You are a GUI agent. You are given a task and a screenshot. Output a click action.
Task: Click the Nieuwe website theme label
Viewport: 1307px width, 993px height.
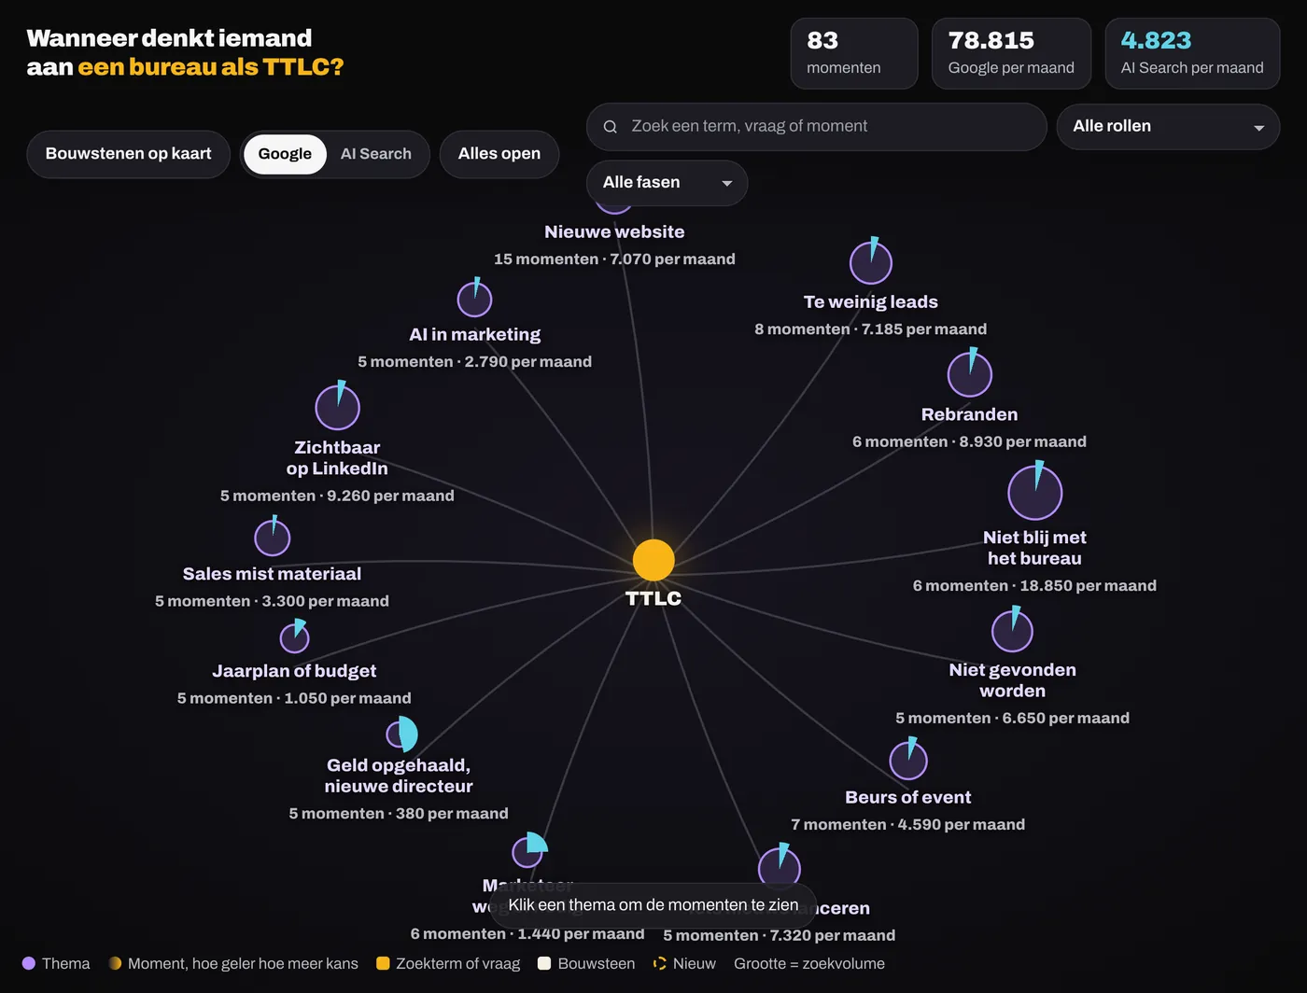(x=614, y=232)
